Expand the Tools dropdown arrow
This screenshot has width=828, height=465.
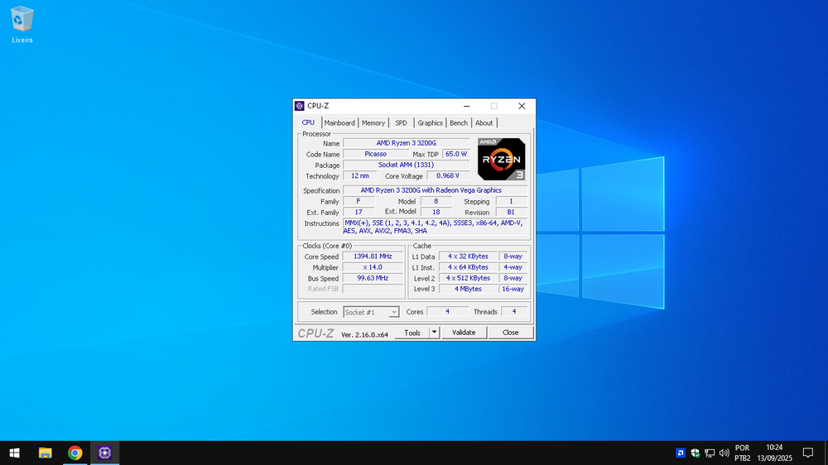tap(434, 333)
